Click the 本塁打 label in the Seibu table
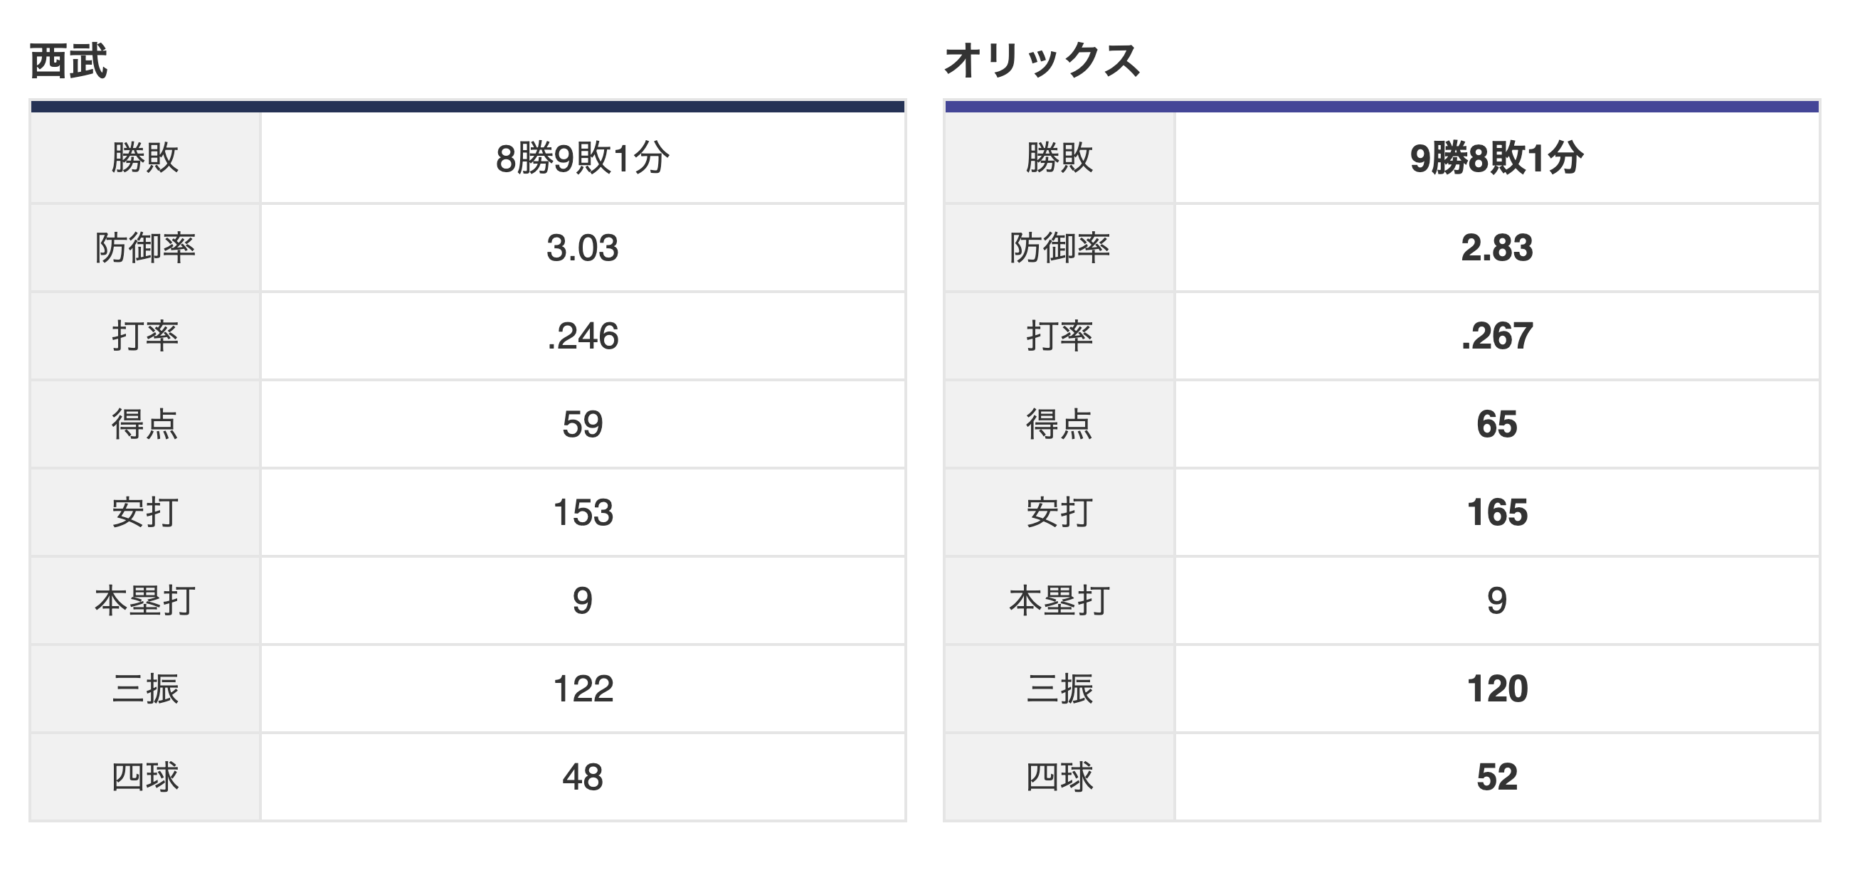Image resolution: width=1850 pixels, height=875 pixels. [145, 601]
